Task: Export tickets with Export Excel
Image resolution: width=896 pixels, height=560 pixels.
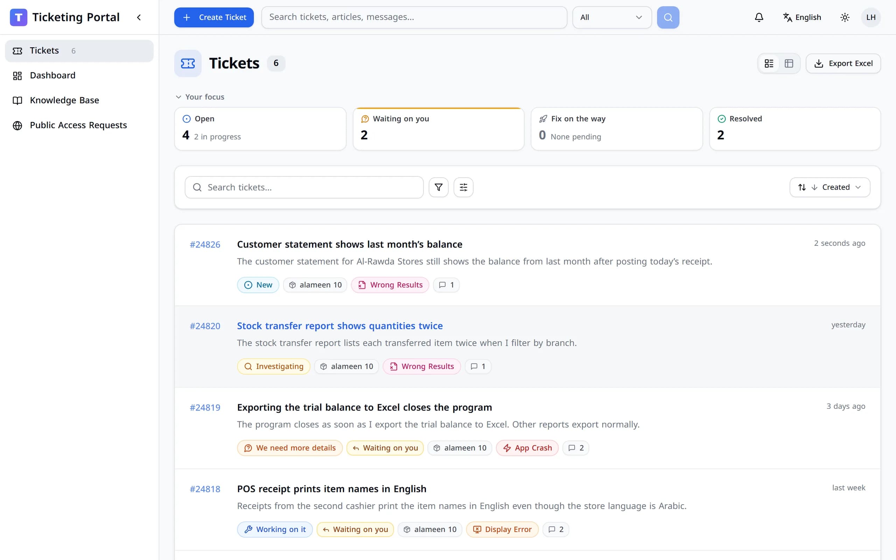Action: (x=843, y=63)
